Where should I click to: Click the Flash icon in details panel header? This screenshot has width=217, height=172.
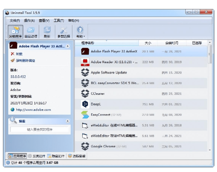click(x=13, y=45)
